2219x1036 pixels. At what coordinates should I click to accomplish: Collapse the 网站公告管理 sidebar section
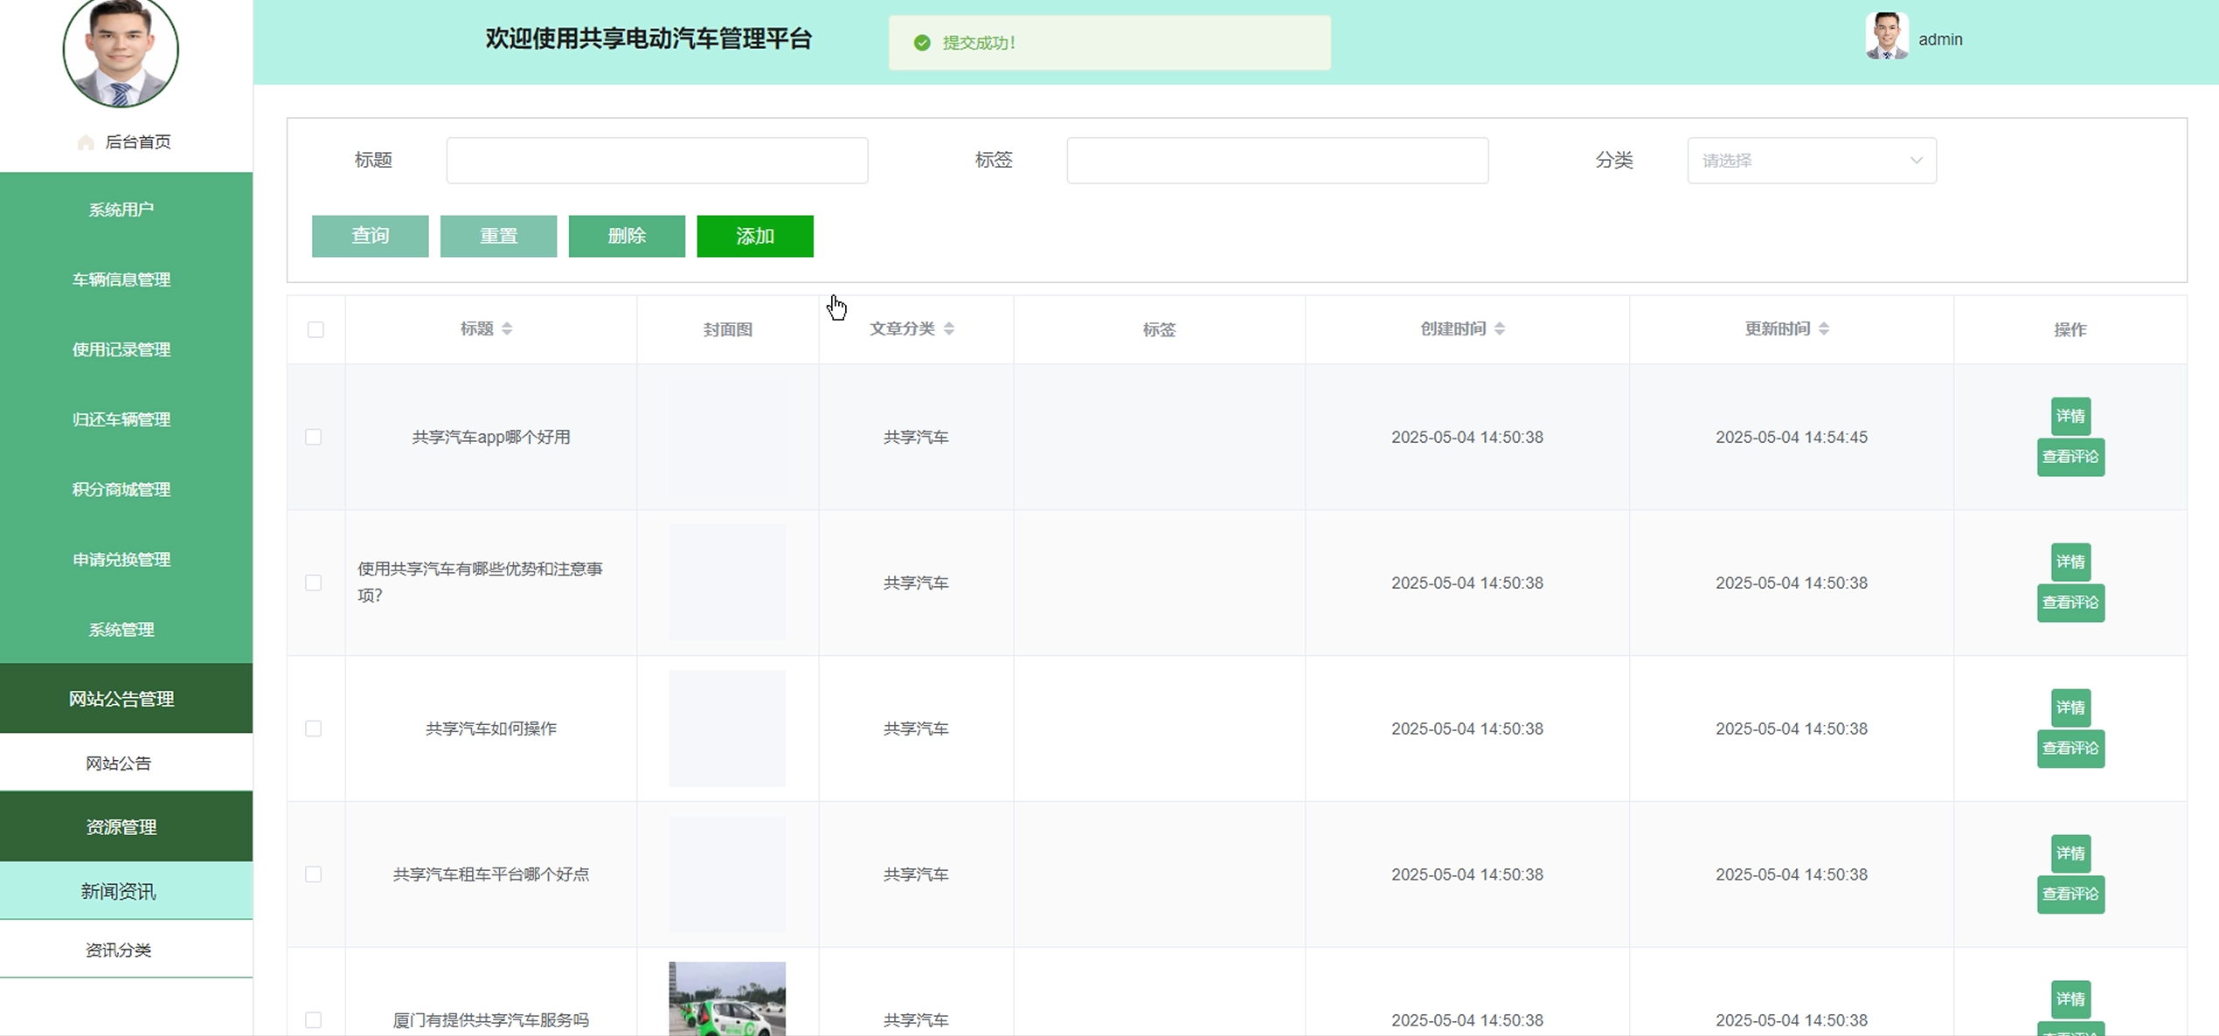[121, 699]
